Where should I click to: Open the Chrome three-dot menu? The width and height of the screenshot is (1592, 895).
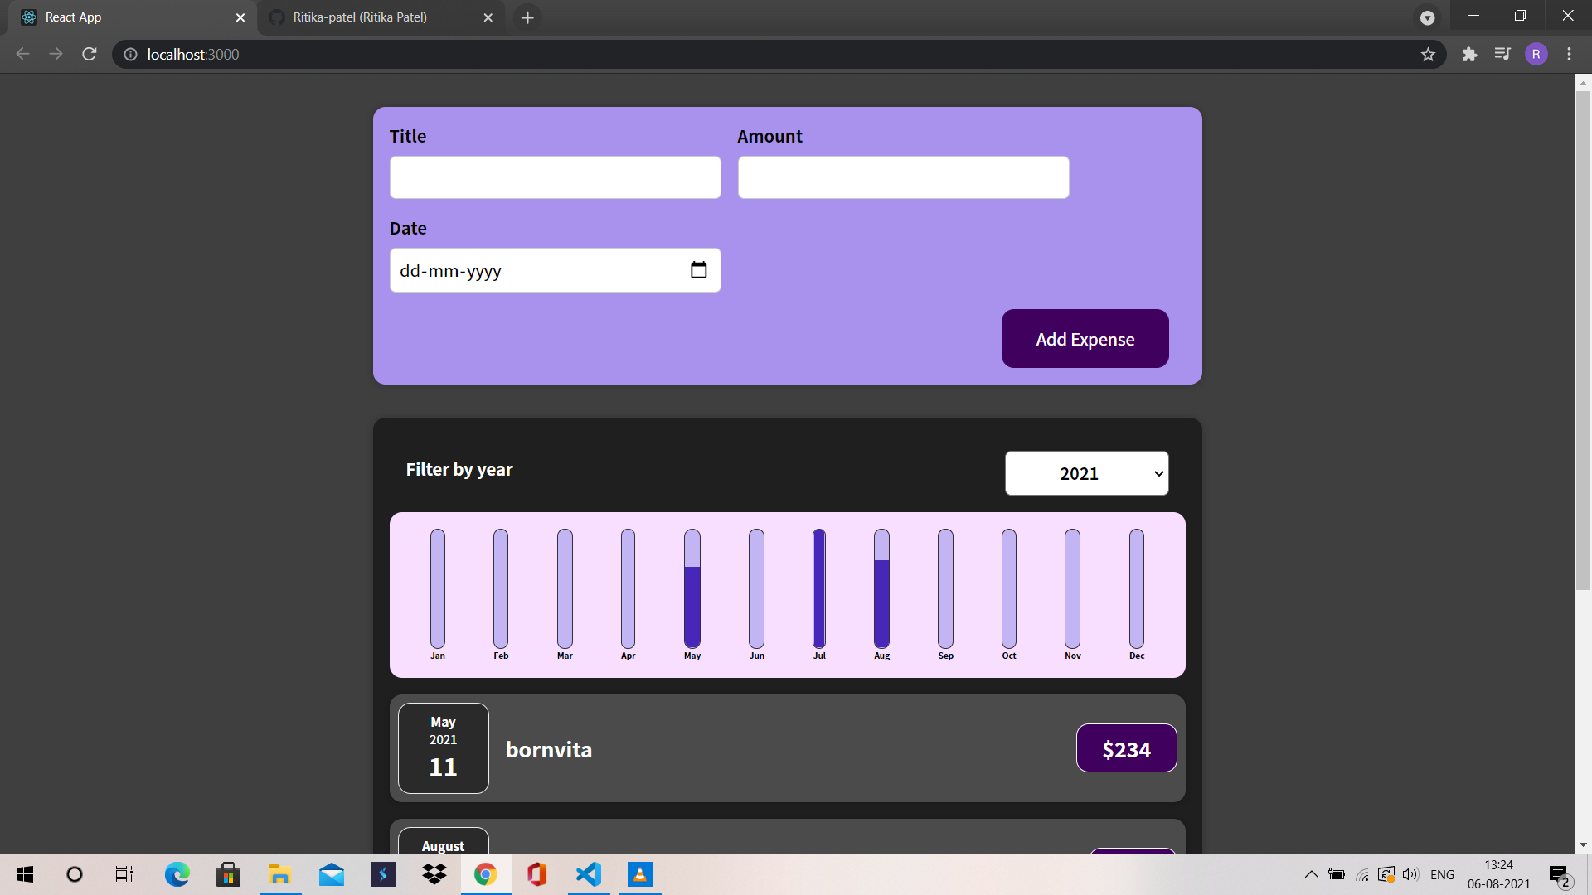point(1569,54)
